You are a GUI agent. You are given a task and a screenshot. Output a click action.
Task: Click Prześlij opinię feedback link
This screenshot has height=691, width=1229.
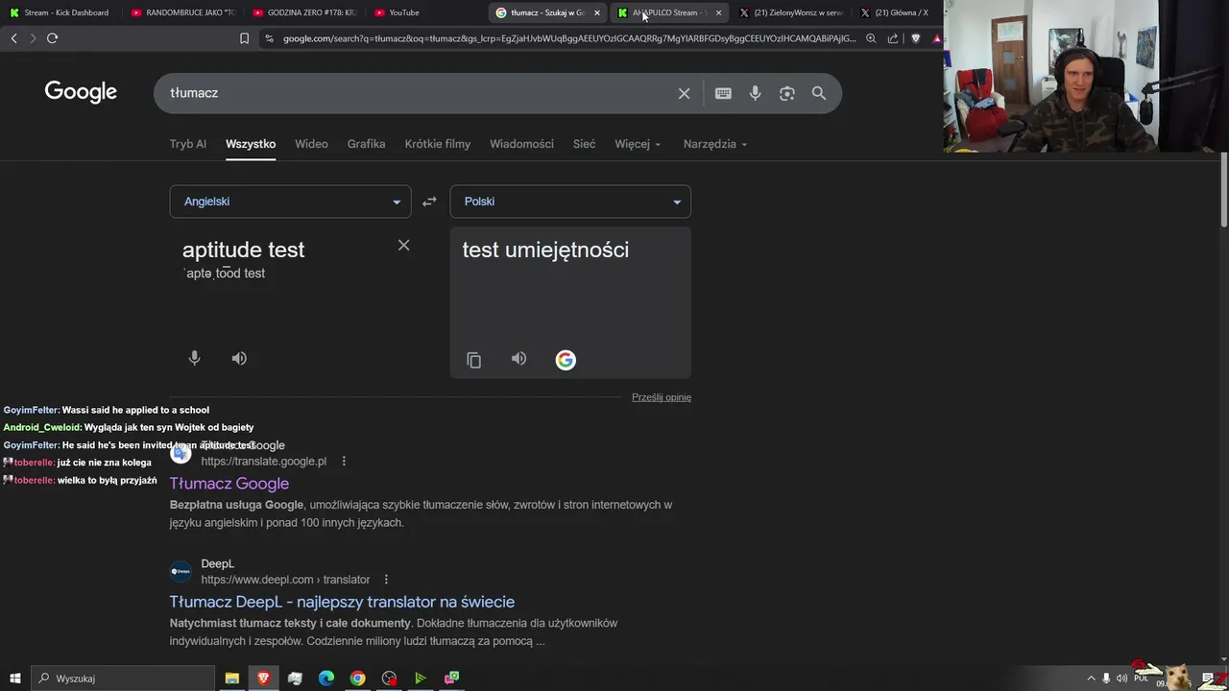[662, 397]
